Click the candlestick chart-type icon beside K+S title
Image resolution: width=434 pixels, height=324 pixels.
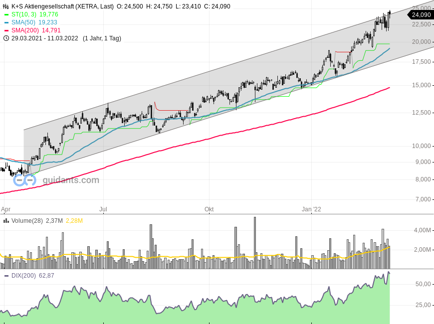tap(6, 6)
